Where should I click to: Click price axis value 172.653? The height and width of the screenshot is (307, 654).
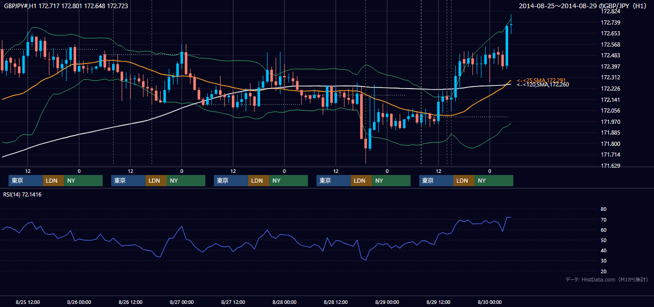coord(611,33)
